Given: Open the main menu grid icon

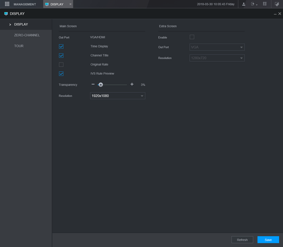Looking at the screenshot, I should click(x=7, y=4).
